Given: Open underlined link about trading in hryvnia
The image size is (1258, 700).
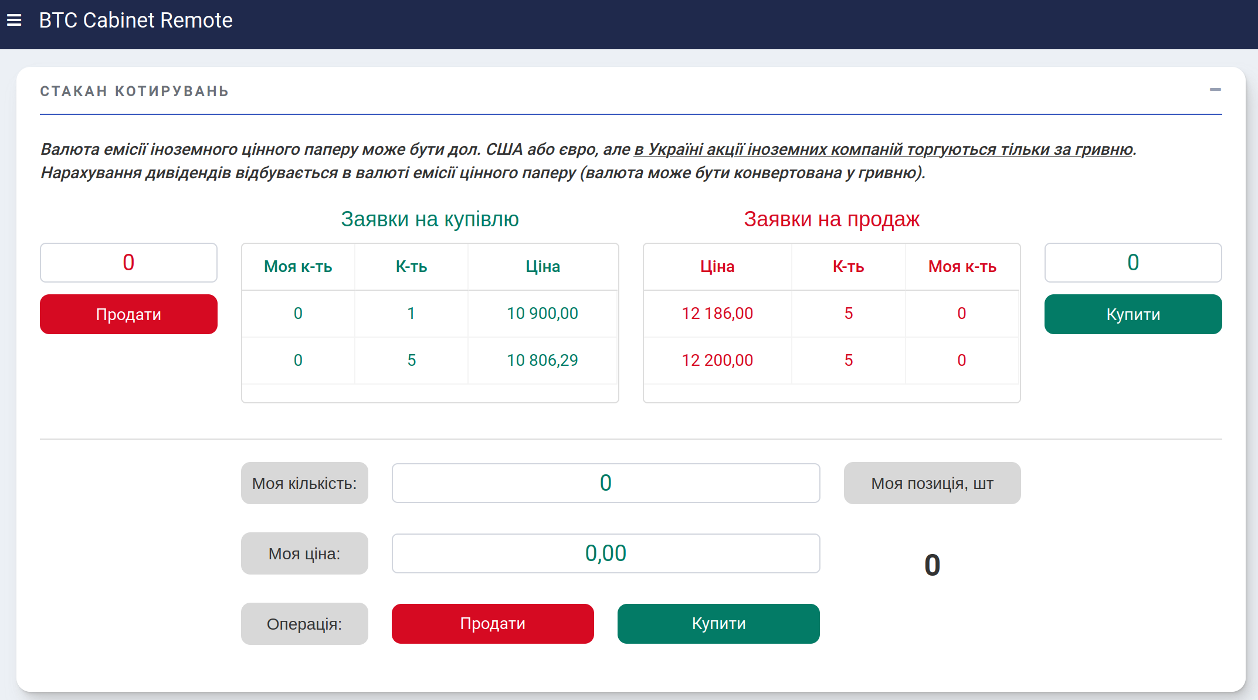Looking at the screenshot, I should click(x=883, y=149).
